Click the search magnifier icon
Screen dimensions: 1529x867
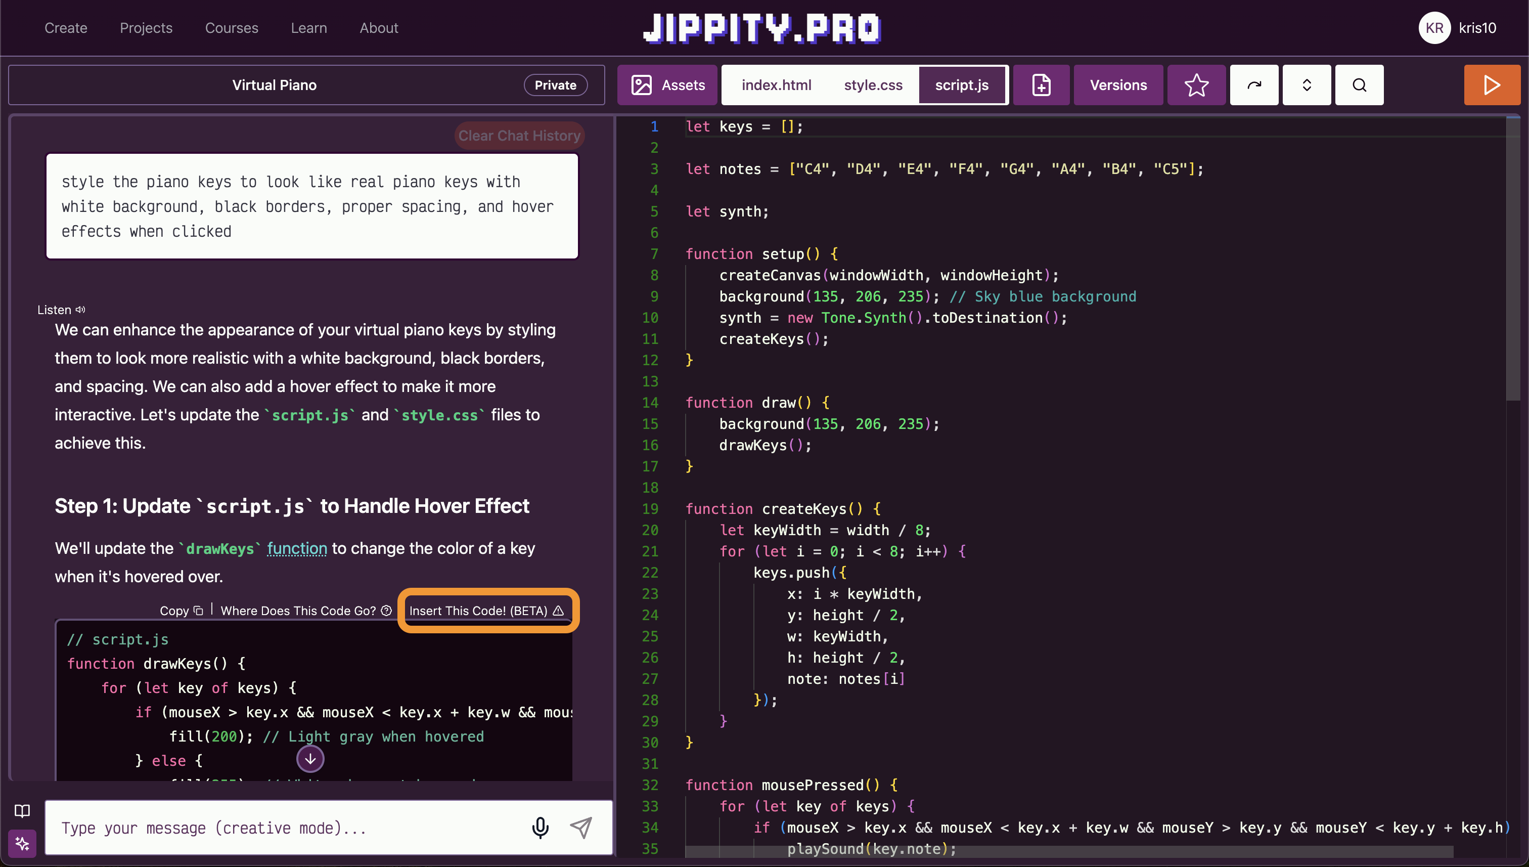pyautogui.click(x=1359, y=85)
